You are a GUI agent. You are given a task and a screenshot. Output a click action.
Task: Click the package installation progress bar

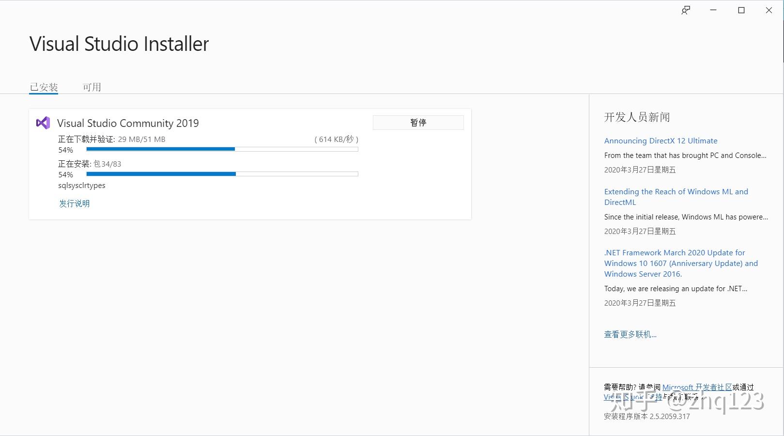222,173
